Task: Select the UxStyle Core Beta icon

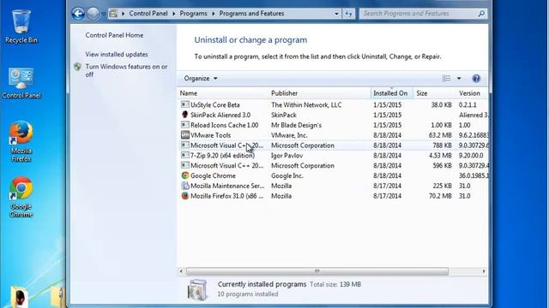Action: tap(185, 104)
